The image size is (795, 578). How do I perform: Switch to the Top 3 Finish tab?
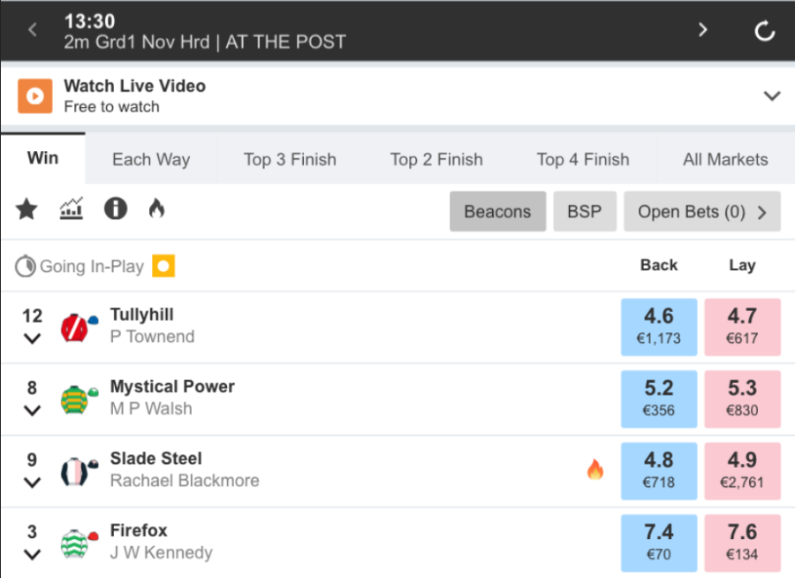click(290, 159)
